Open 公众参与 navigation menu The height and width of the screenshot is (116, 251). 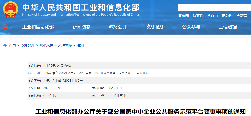point(191,27)
